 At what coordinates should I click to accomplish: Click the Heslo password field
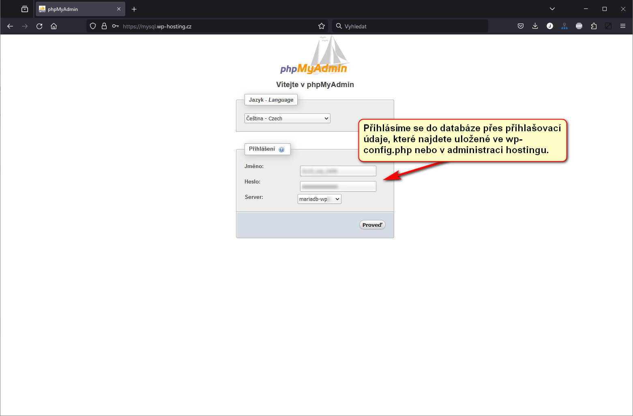(338, 186)
